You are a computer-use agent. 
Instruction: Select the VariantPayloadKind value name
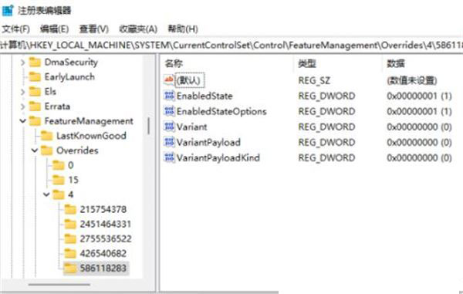coord(218,157)
